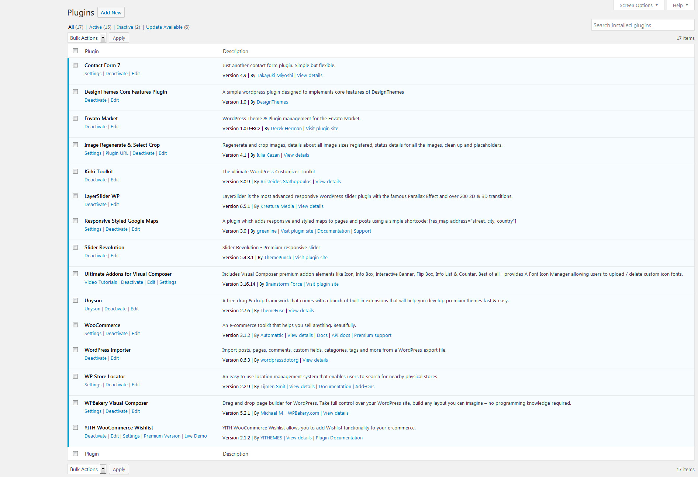Apply the selected bulk action
The height and width of the screenshot is (477, 698).
pyautogui.click(x=118, y=38)
